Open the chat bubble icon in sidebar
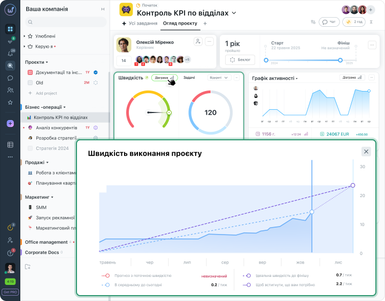385x301 pixels. [10, 78]
